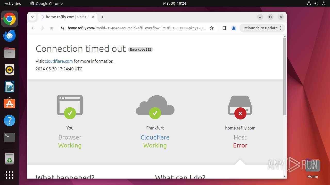Toggle the Chrome side panel

pos(224,28)
